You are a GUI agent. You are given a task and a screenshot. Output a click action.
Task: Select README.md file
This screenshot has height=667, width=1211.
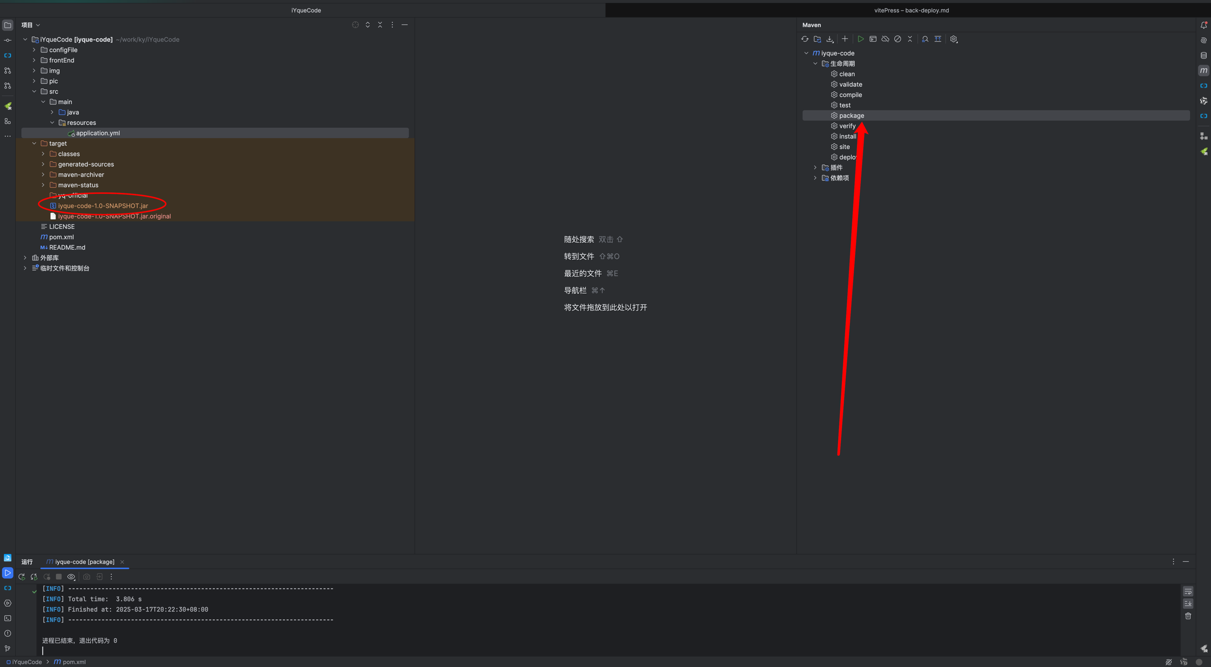click(67, 247)
